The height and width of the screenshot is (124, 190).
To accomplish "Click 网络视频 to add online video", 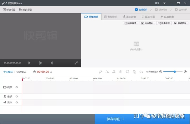I will click(164, 23).
